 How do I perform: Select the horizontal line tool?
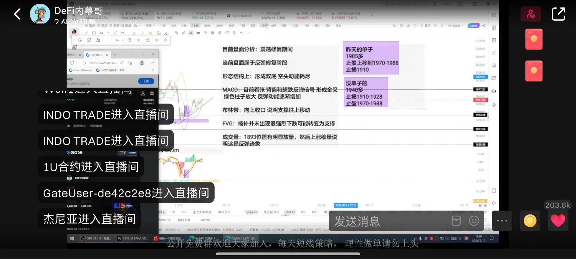108,33
